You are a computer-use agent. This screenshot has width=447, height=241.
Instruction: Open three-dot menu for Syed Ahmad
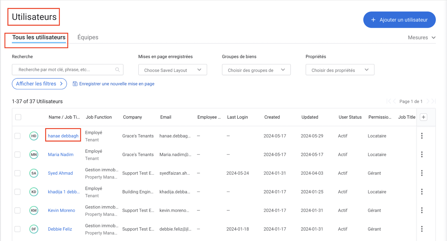422,173
